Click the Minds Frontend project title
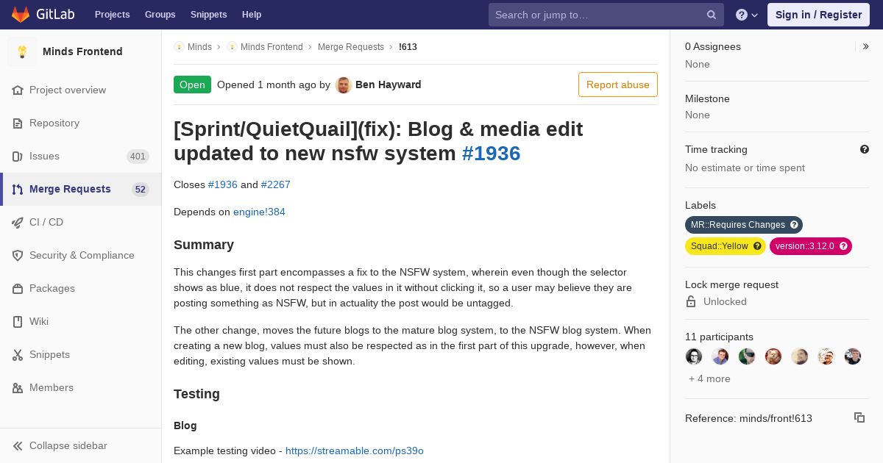The width and height of the screenshot is (883, 463). [82, 51]
